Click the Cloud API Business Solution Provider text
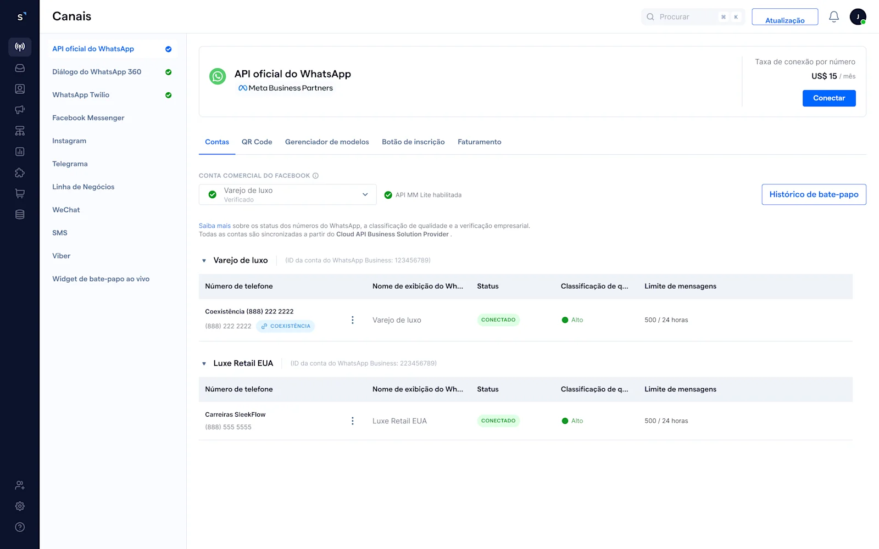The width and height of the screenshot is (879, 549). [x=392, y=234]
